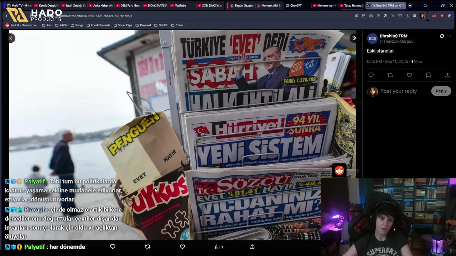Open the Günlük bookmarks folder
The height and width of the screenshot is (256, 456).
(161, 25)
